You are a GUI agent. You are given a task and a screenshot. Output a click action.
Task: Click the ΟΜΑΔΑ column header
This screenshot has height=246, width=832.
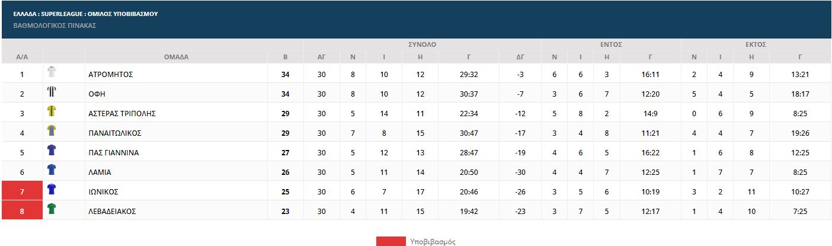point(176,57)
